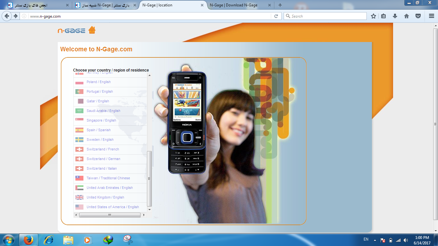Open the Pocket icon in the toolbar
Image resolution: width=438 pixels, height=246 pixels.
point(418,16)
